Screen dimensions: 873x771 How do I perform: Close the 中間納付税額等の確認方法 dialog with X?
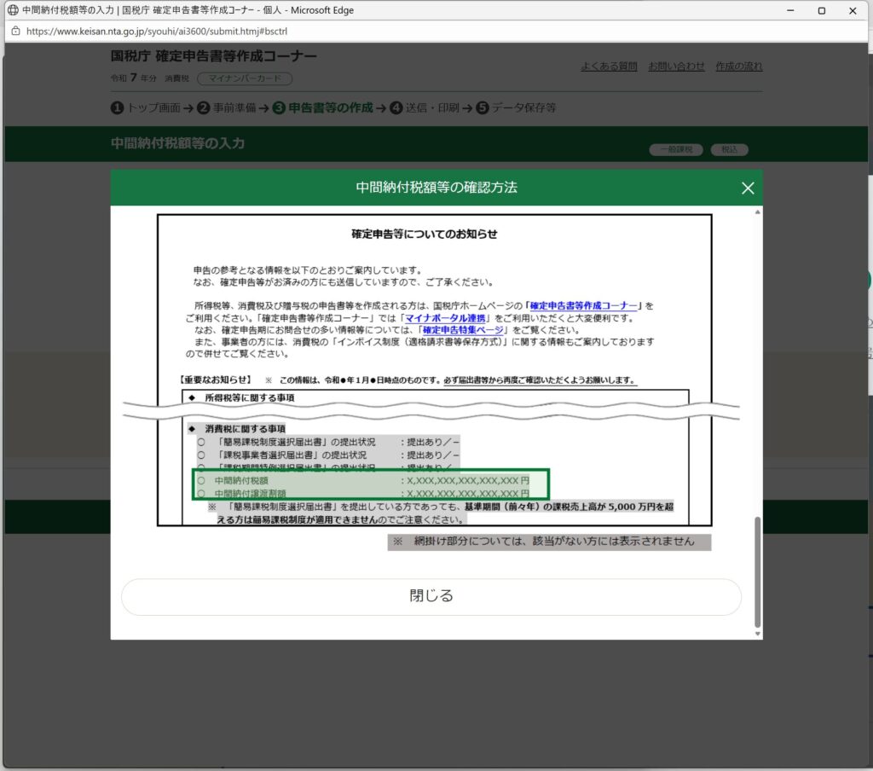[748, 188]
